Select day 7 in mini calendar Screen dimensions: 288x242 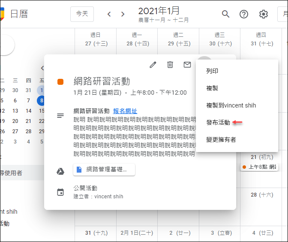pos(28,100)
